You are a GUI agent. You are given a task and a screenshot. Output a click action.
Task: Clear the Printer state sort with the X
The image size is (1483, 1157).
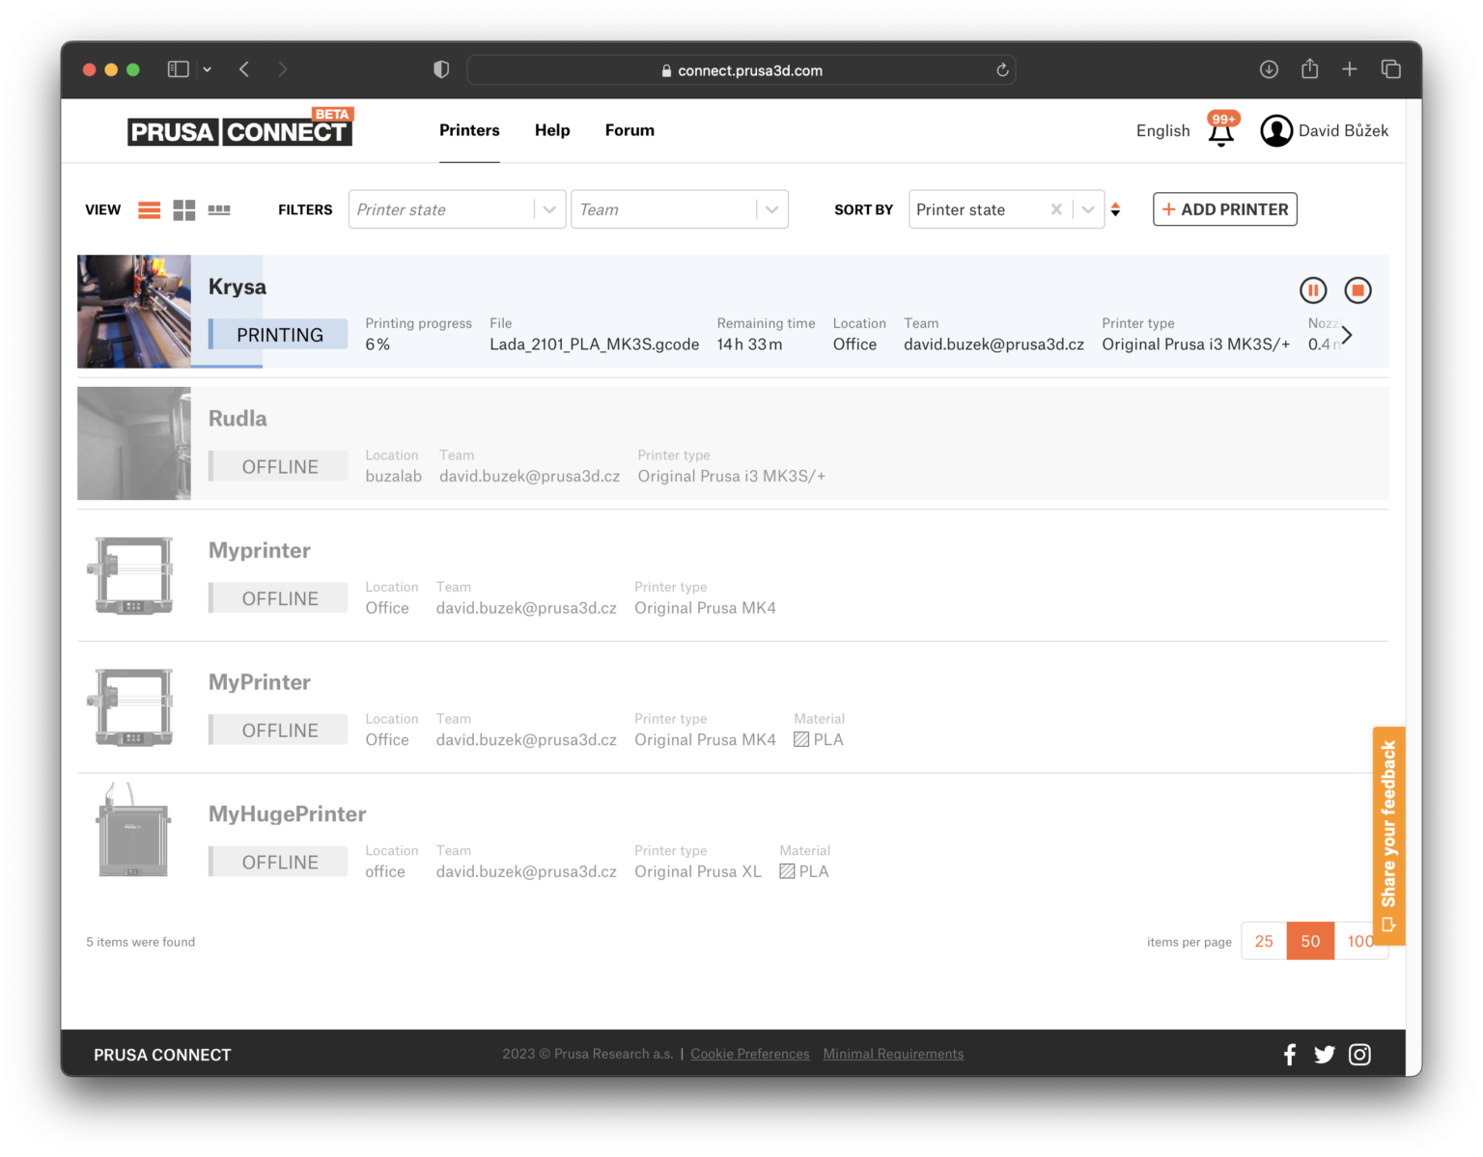point(1056,209)
